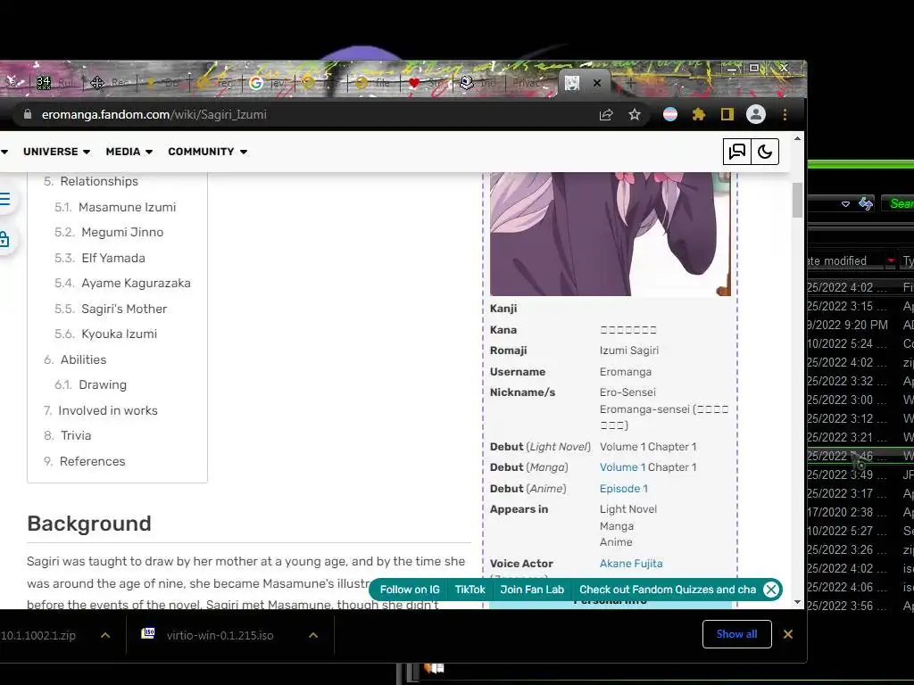Switch to the '34 Rul' tab
The image size is (914, 685).
[x=56, y=83]
